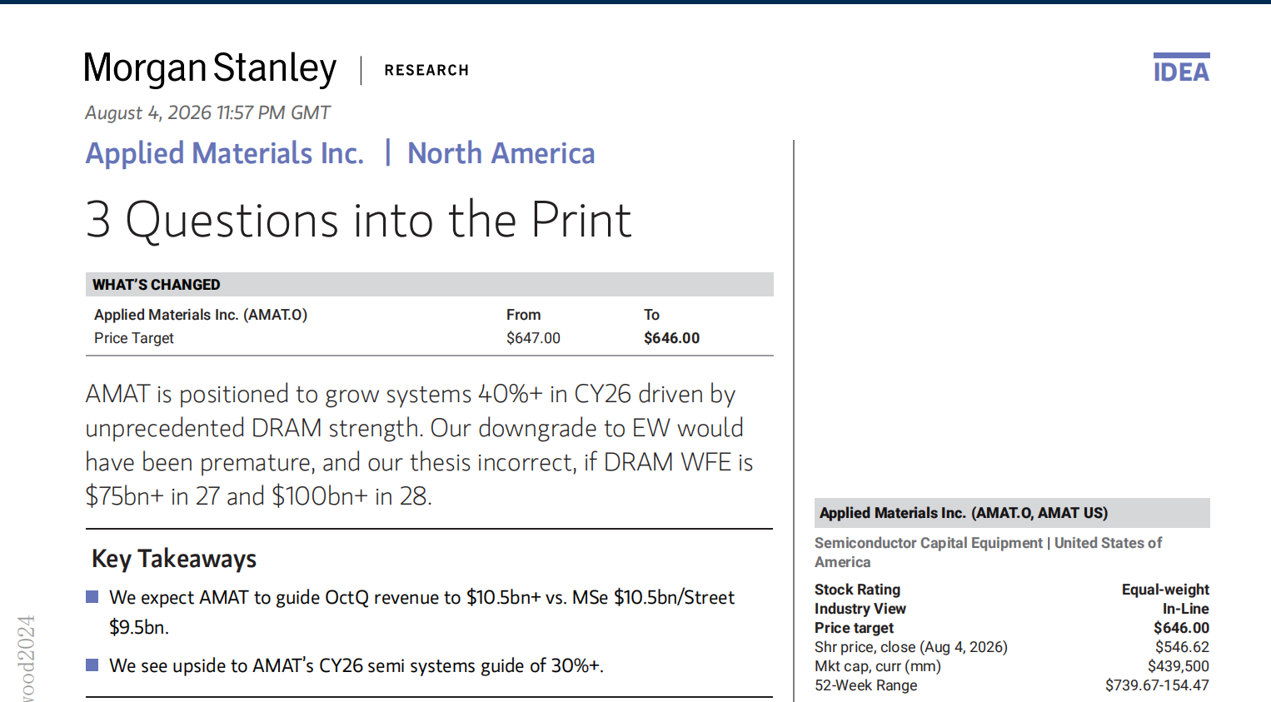Open the North America region link
Viewport: 1271px width, 702px height.
[501, 153]
